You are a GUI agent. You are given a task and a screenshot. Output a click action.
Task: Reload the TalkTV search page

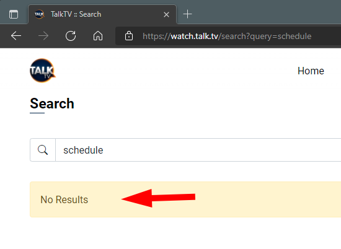click(x=71, y=36)
